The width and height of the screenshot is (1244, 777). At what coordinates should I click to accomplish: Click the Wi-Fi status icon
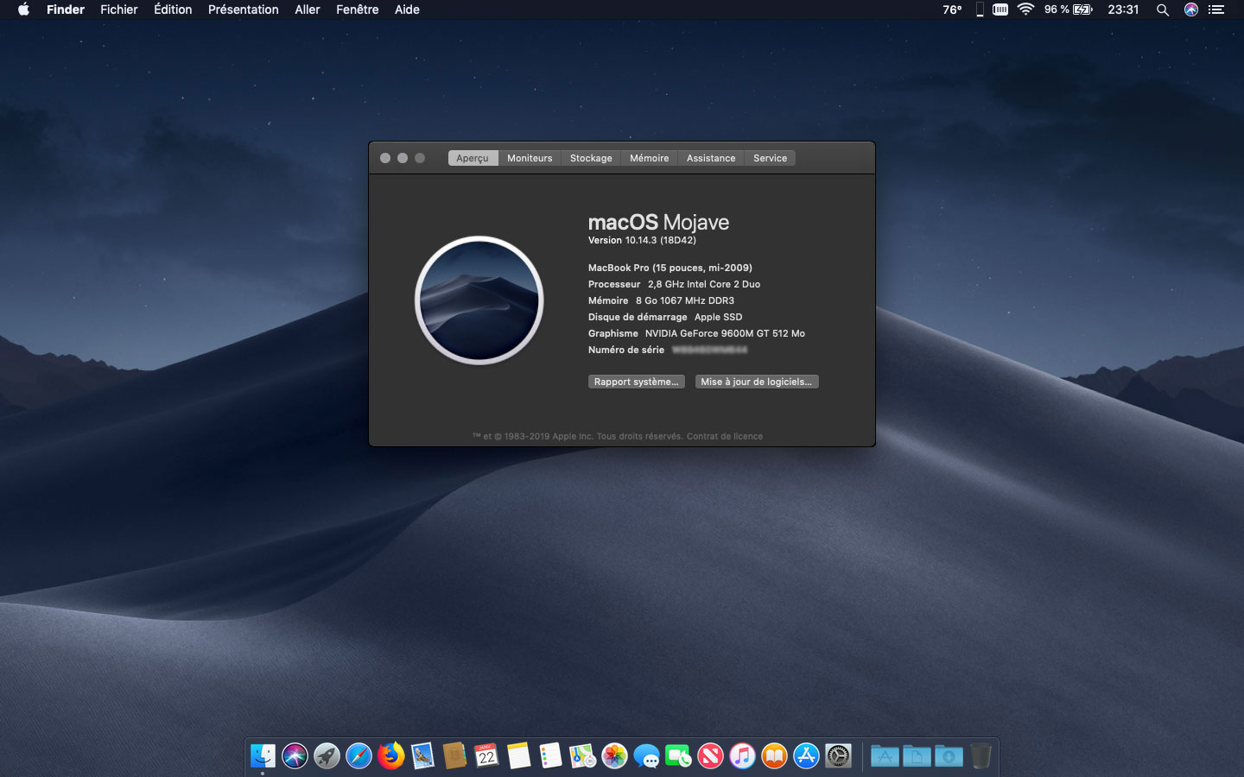(1025, 9)
